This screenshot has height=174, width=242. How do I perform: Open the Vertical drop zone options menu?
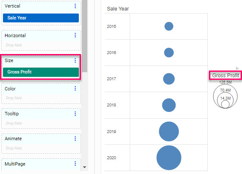click(x=75, y=6)
